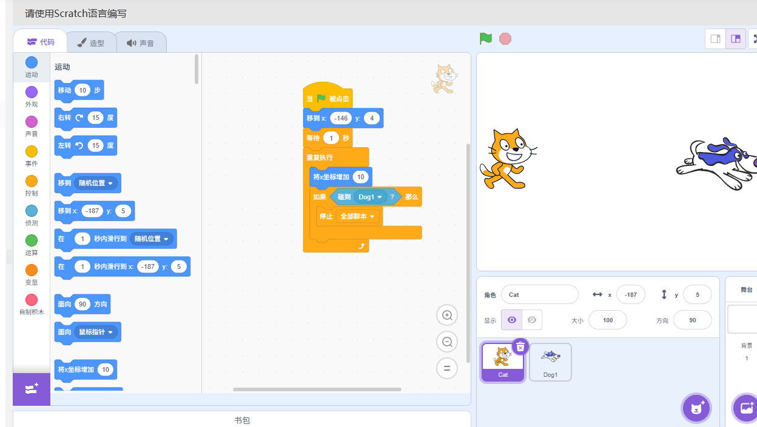This screenshot has width=757, height=427.
Task: Switch to small stage layout
Action: pos(715,39)
